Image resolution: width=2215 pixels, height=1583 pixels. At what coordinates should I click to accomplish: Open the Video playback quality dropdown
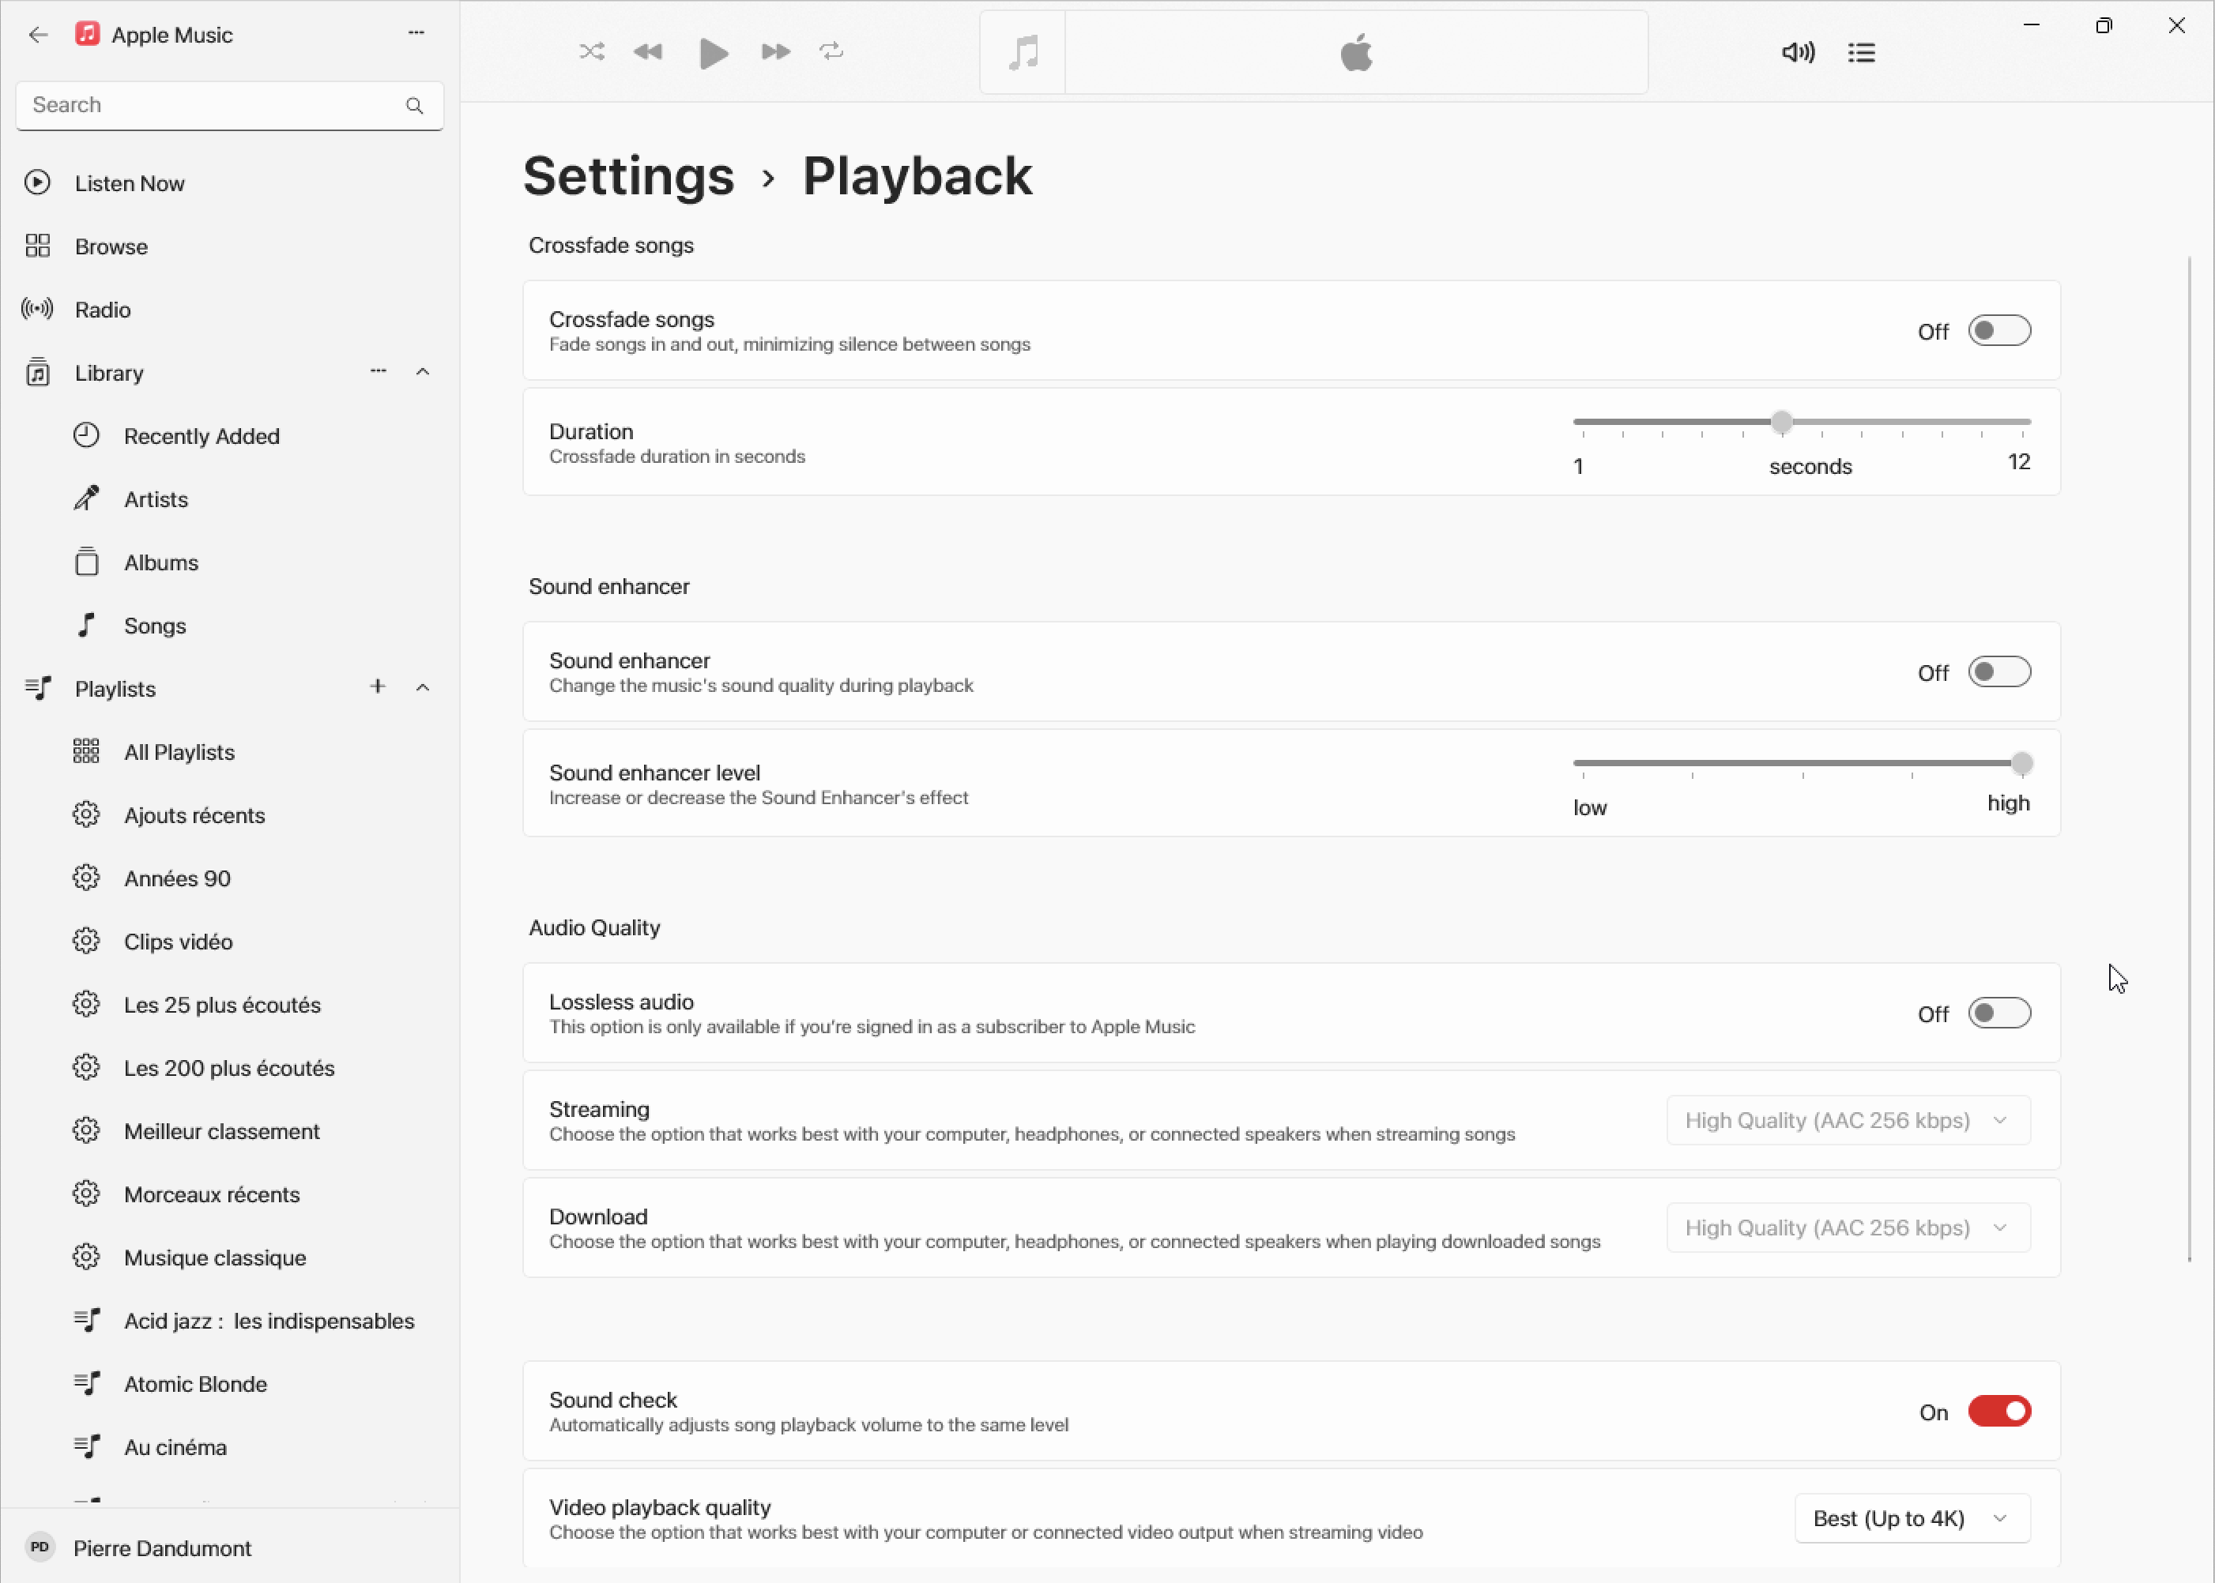click(1913, 1519)
